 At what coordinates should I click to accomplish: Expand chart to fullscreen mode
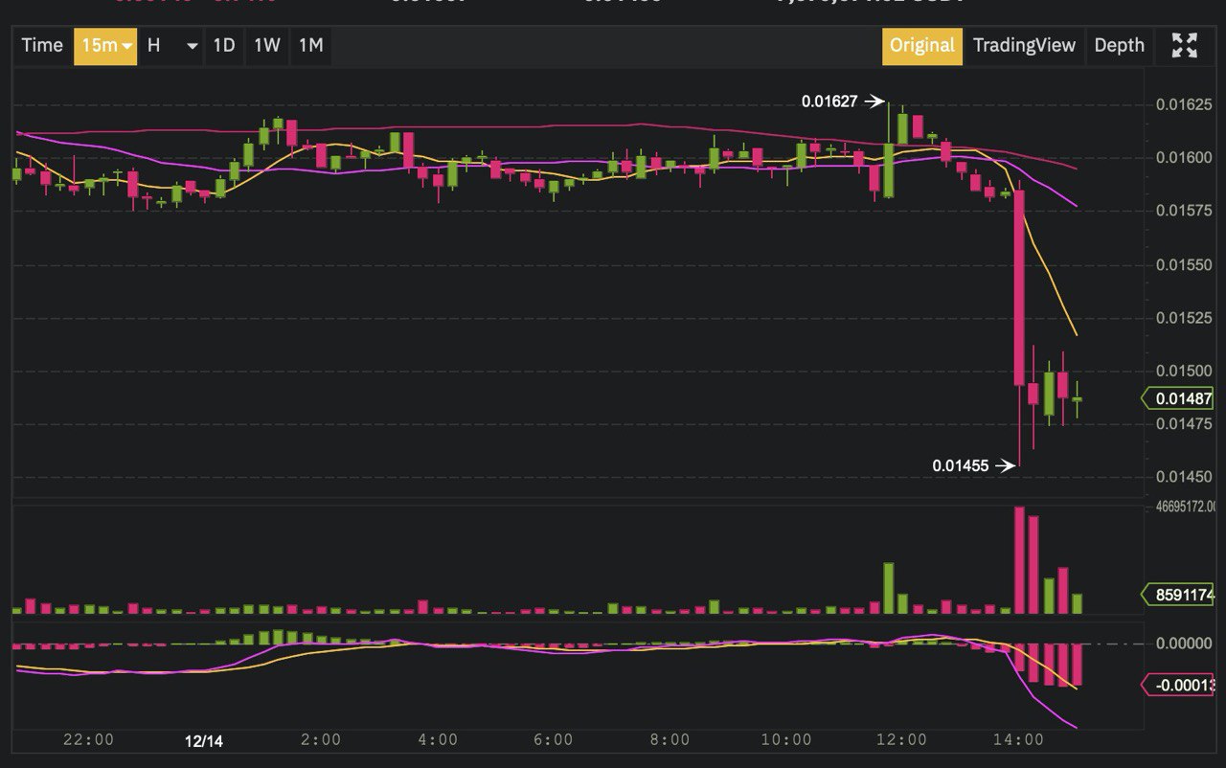(1184, 45)
